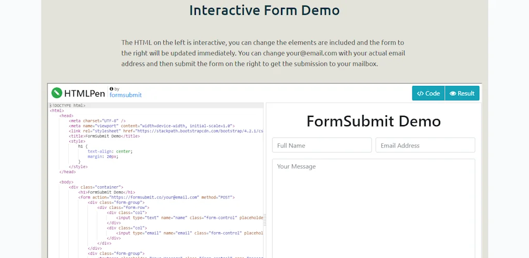This screenshot has height=258, width=529.
Task: Click the </head> closing tag line
Action: [x=68, y=172]
